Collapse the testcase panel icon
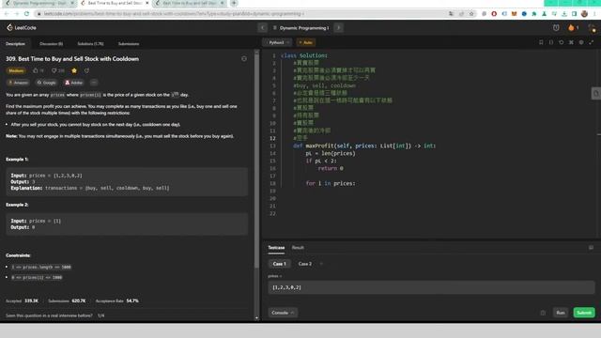This screenshot has width=601, height=338. tap(591, 248)
